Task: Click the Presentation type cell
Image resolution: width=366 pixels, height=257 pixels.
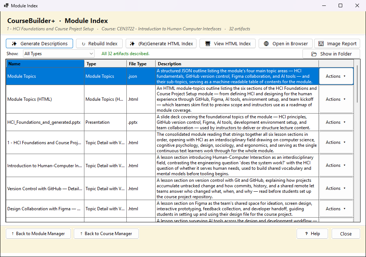Action: [106, 122]
